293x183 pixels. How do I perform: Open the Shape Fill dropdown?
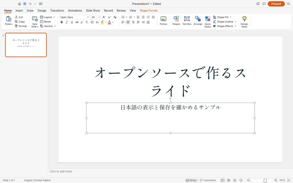[x=222, y=17]
